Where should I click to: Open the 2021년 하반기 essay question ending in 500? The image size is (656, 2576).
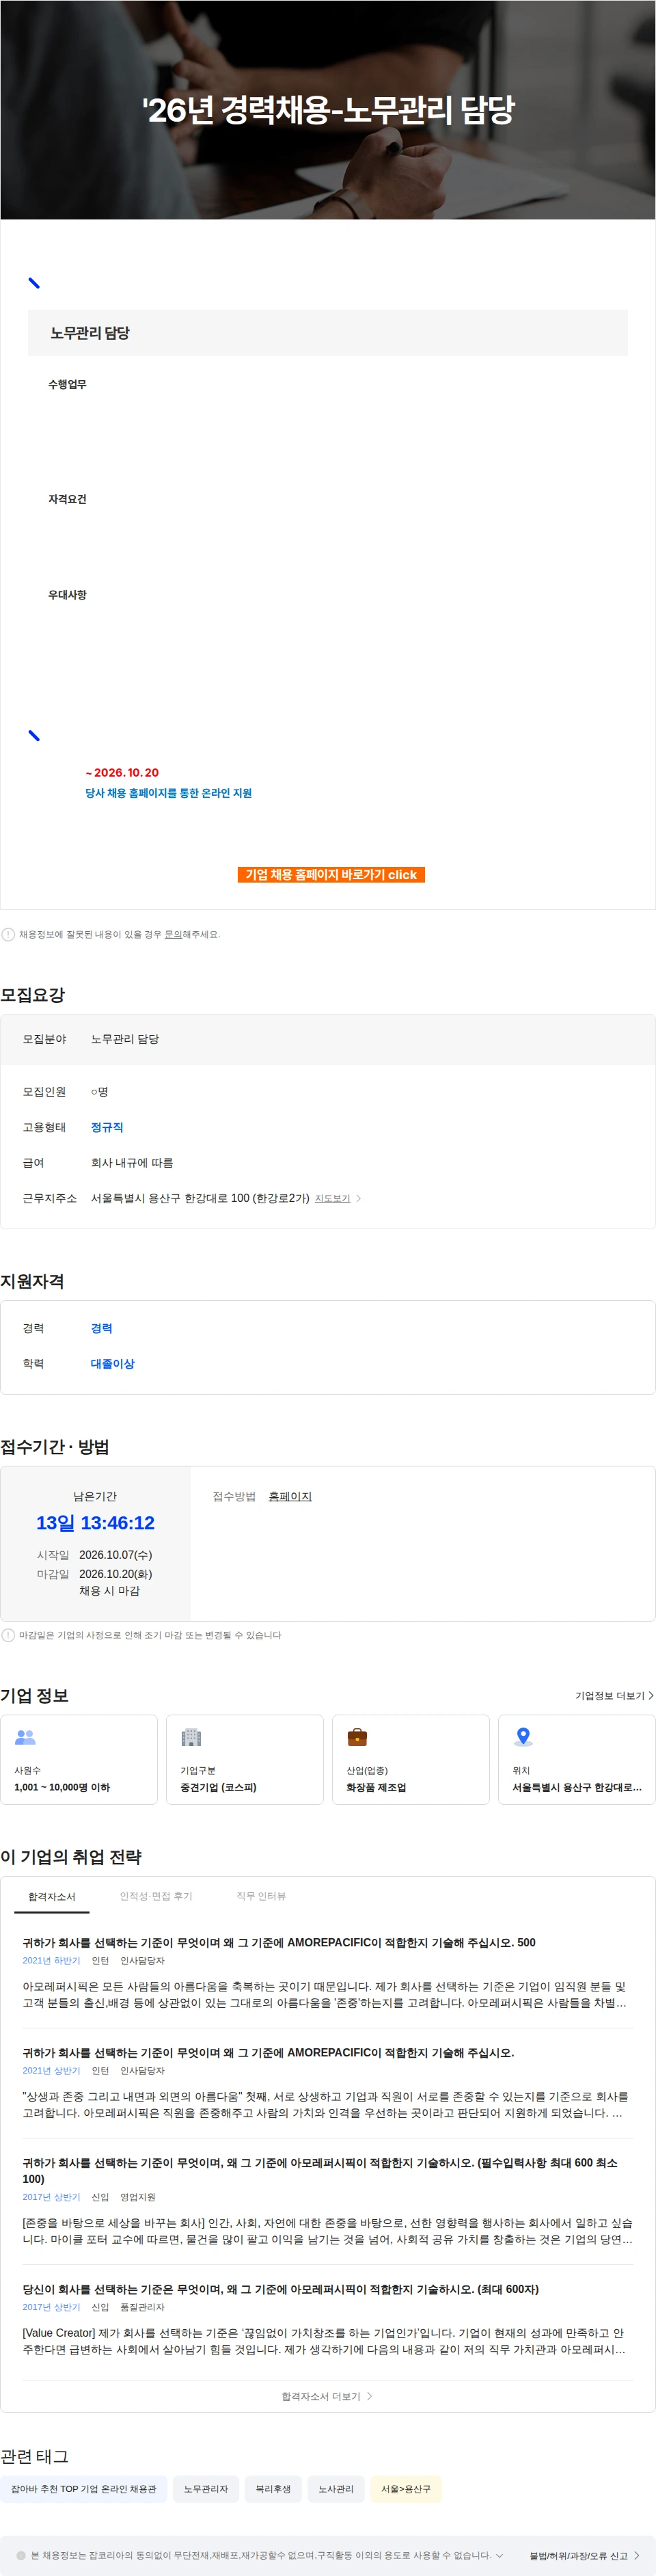[x=279, y=1943]
